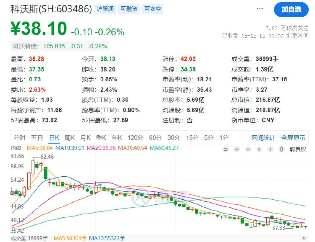Shift the chart left with the chevron icon

(259, 149)
